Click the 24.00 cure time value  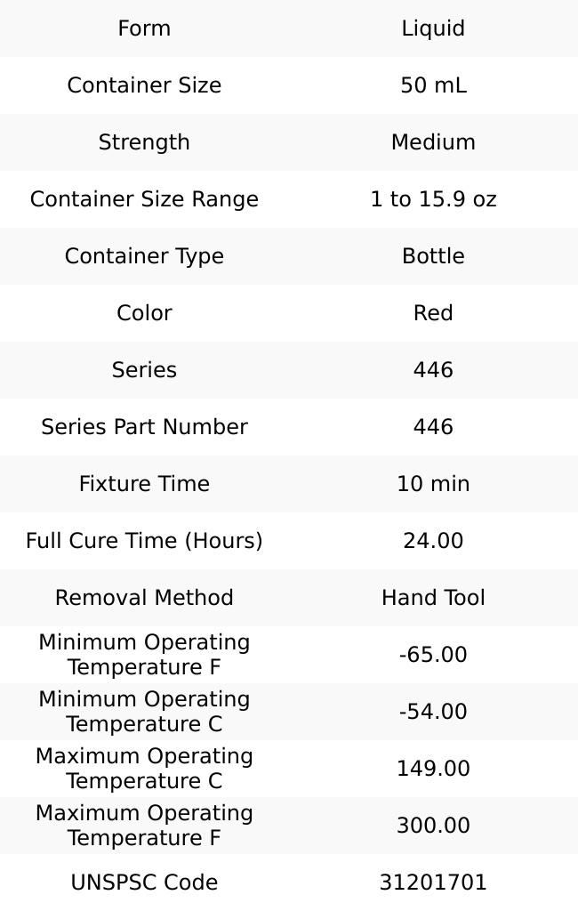(433, 541)
